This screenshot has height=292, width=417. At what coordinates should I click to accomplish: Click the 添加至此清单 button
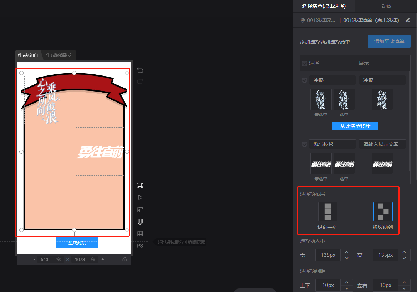point(389,41)
